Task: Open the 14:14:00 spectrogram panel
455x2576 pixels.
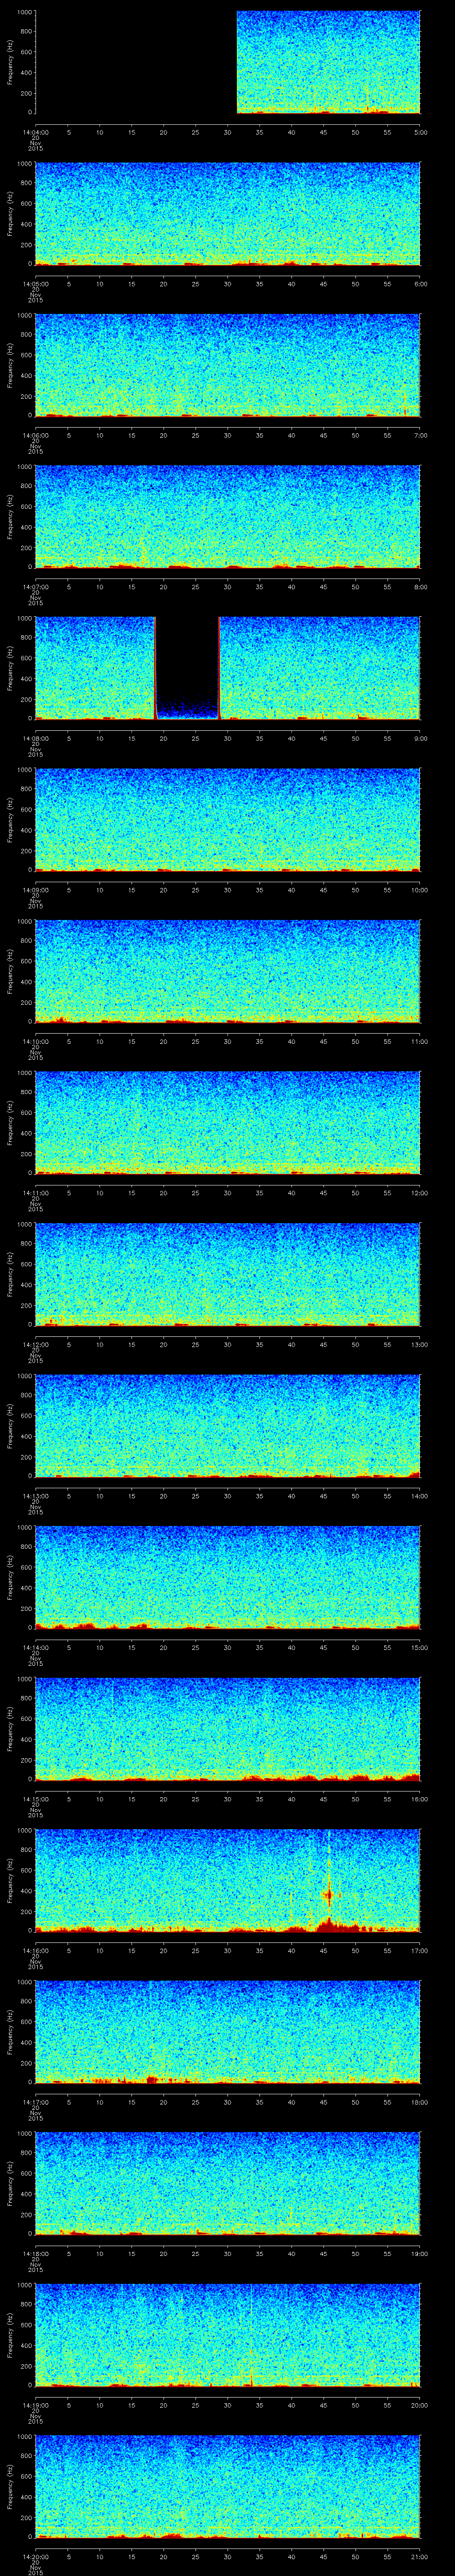Action: coord(228,1577)
